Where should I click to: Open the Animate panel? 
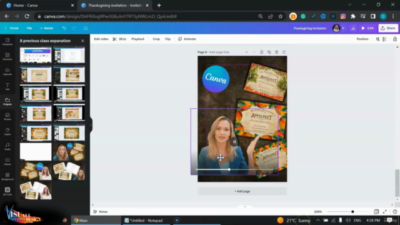(x=187, y=39)
